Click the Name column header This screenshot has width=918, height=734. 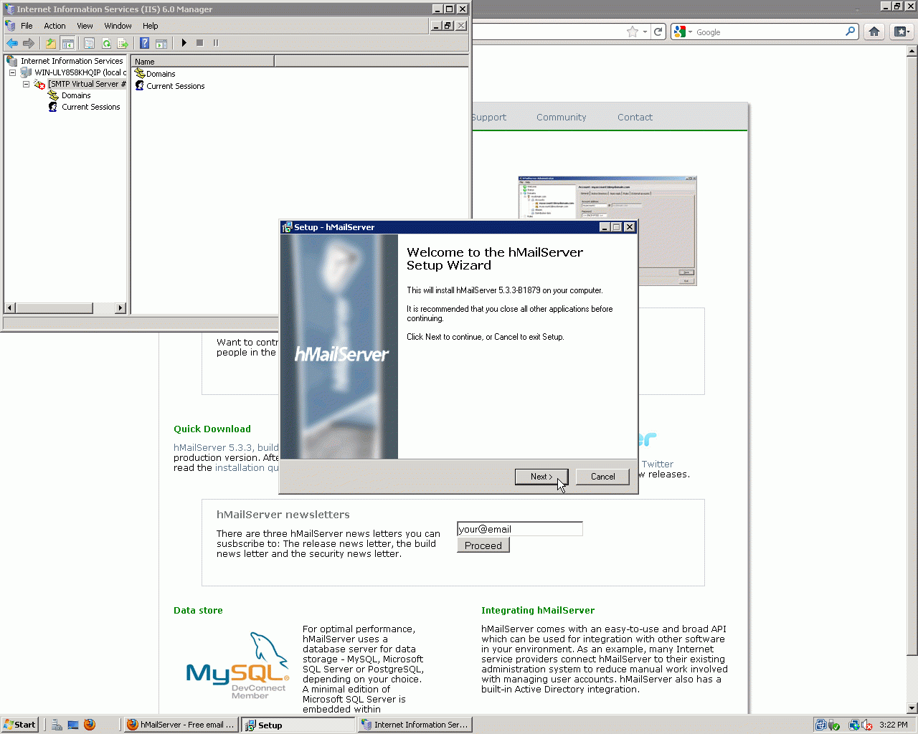click(203, 62)
